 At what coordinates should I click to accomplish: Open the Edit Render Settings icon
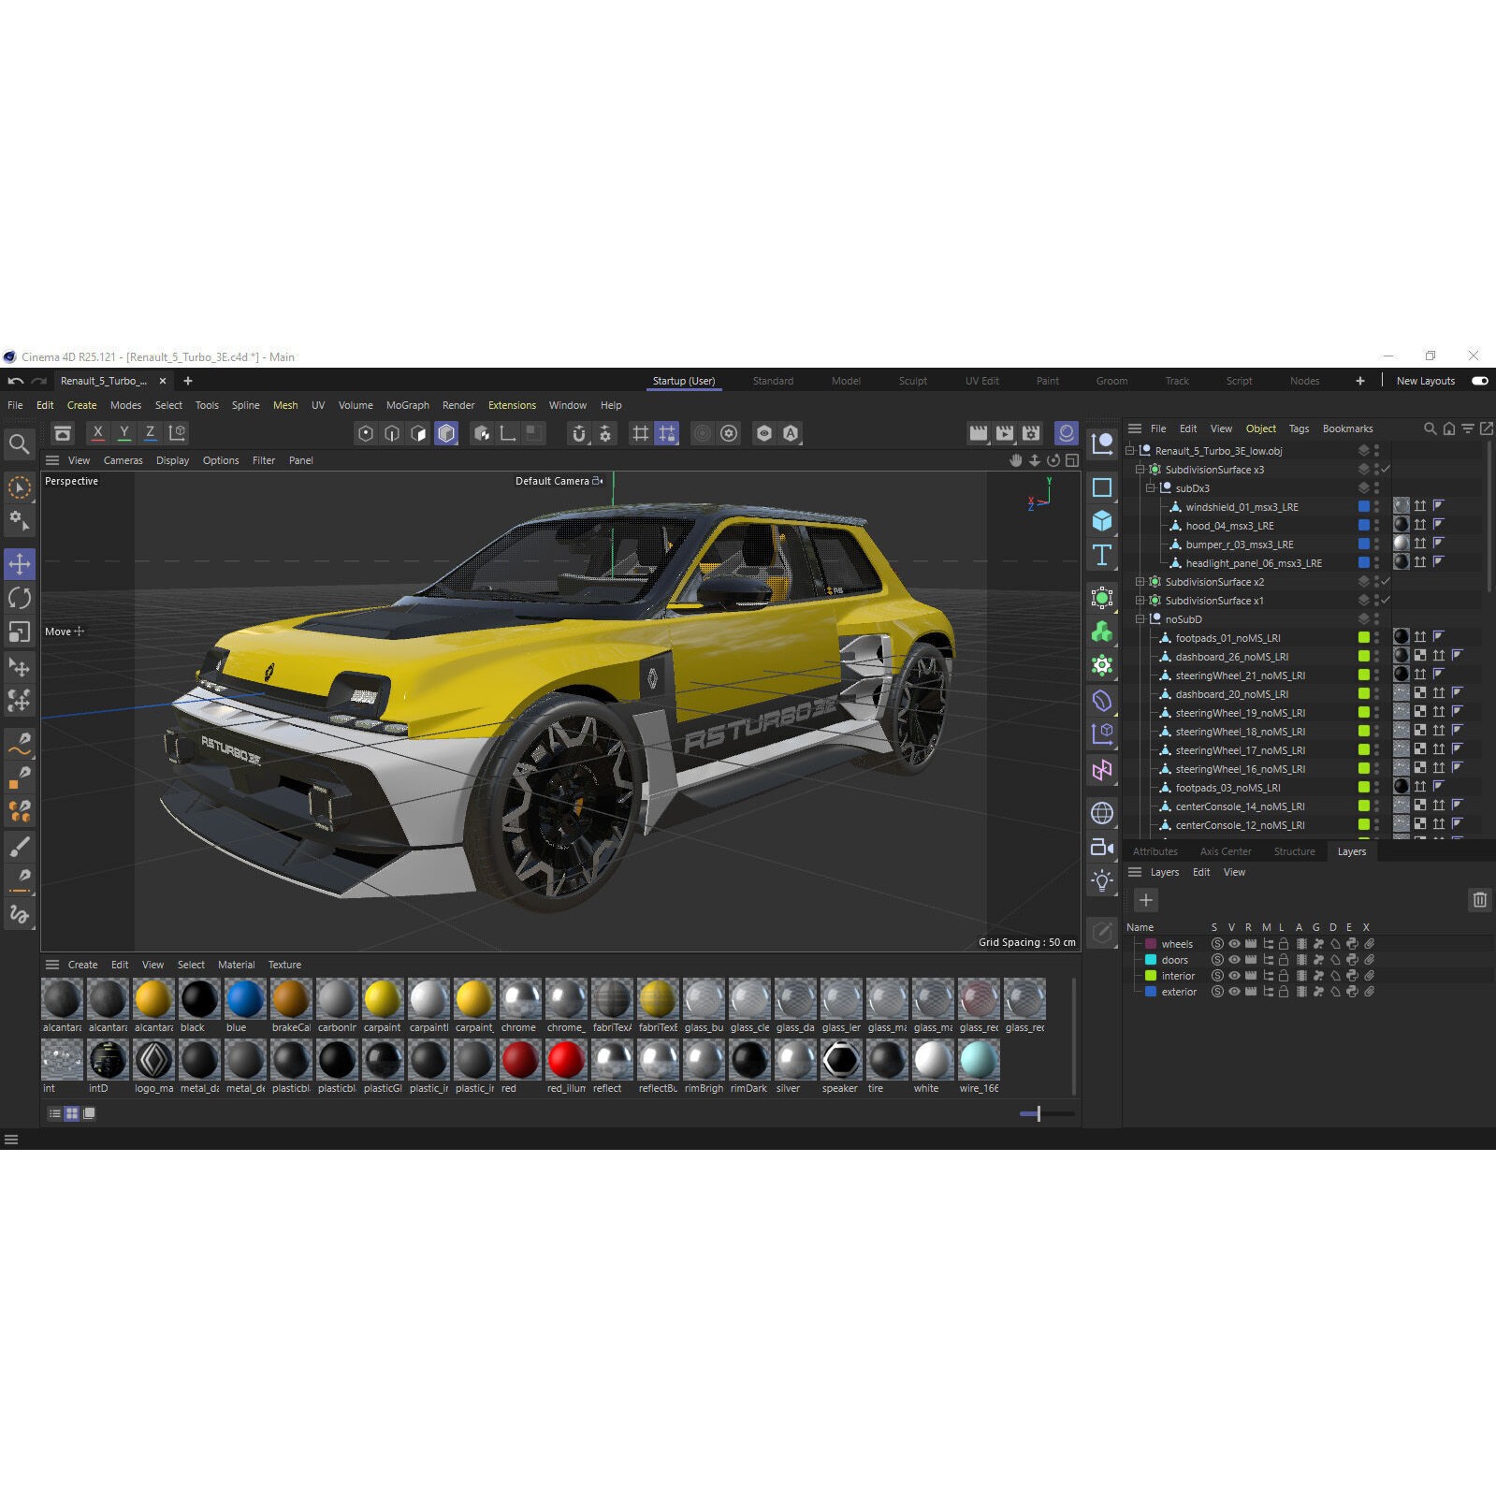(x=1031, y=433)
